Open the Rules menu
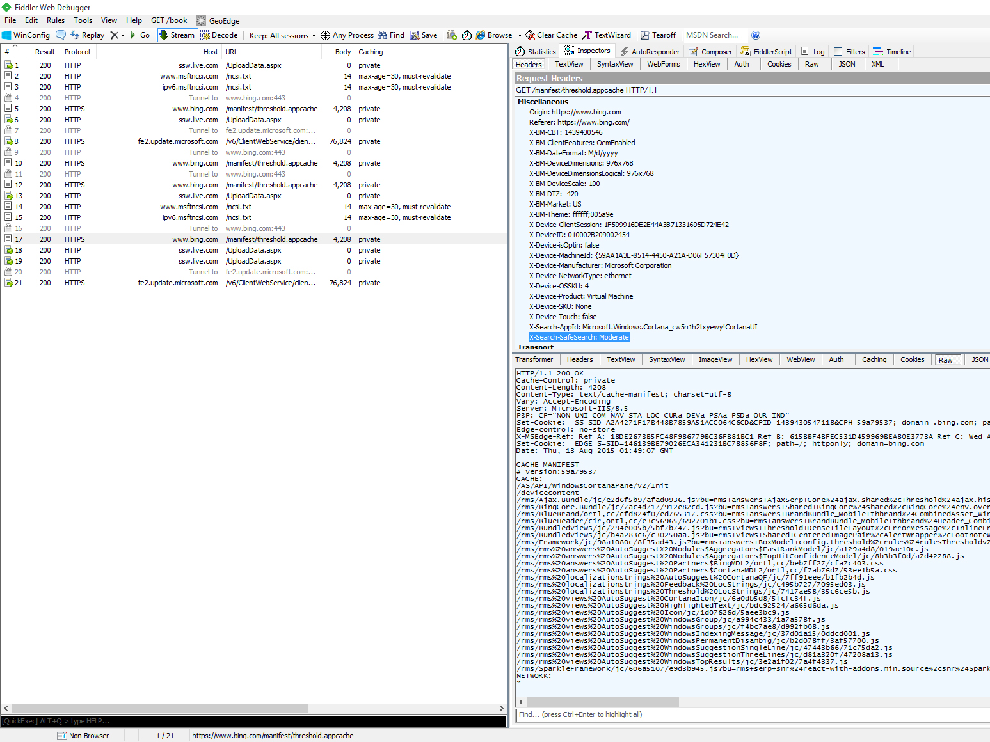Viewport: 990px width, 742px height. [x=55, y=20]
